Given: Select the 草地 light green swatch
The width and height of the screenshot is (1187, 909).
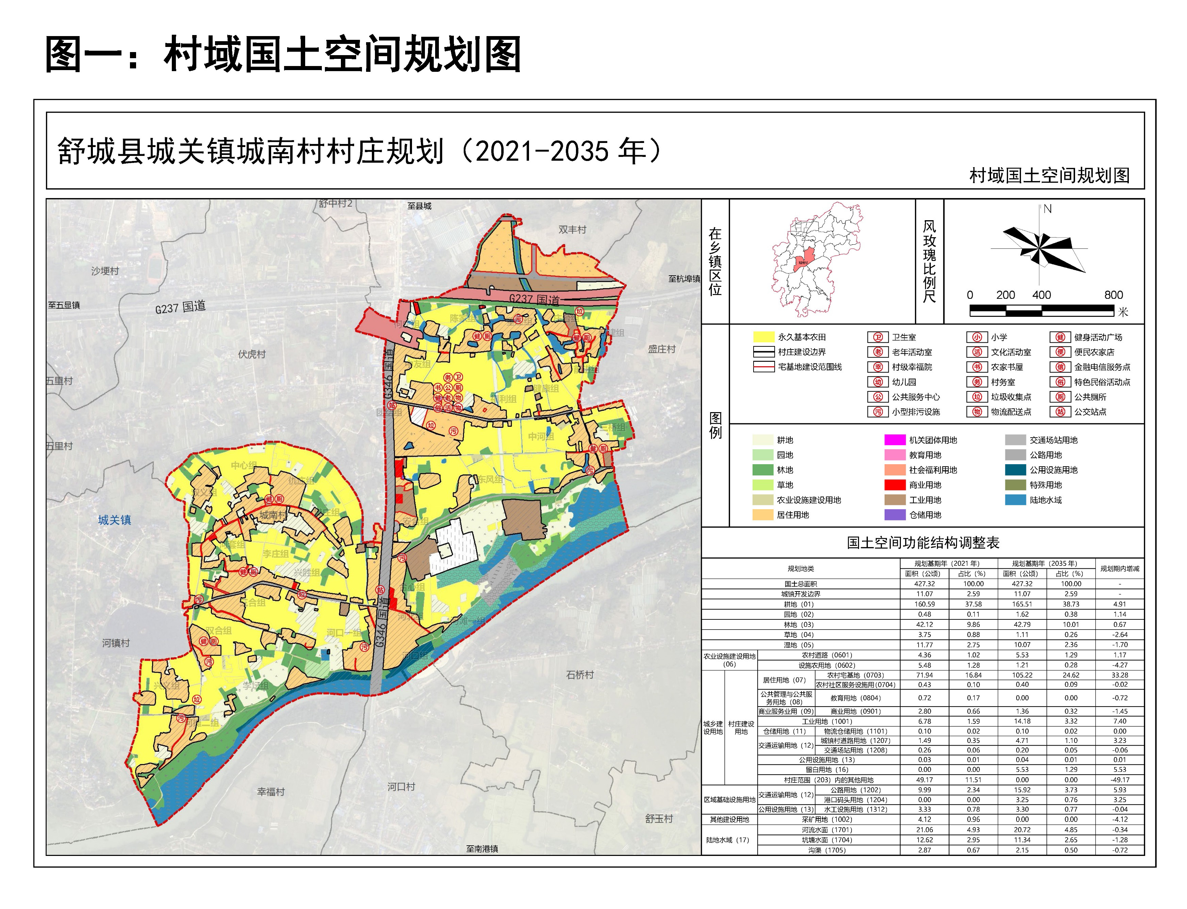Looking at the screenshot, I should [763, 485].
